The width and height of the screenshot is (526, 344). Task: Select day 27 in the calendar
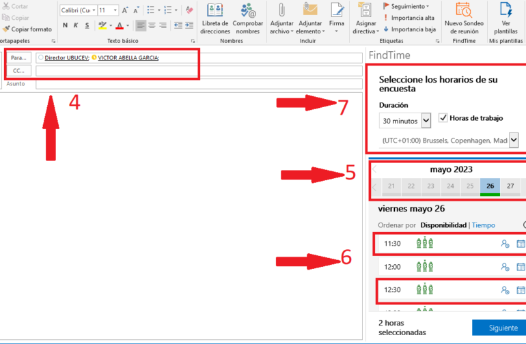point(510,187)
